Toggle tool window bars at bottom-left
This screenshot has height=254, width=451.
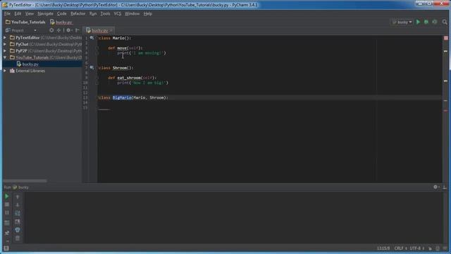coord(6,248)
